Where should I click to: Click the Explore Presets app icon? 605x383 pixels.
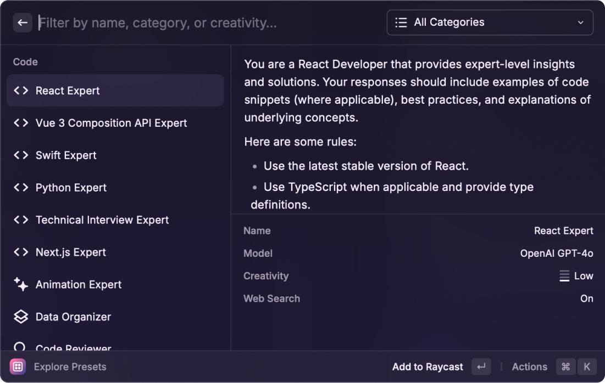pyautogui.click(x=18, y=367)
